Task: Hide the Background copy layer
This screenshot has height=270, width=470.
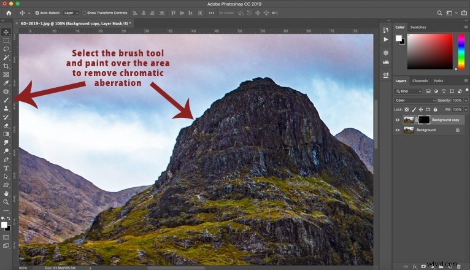Action: point(398,120)
